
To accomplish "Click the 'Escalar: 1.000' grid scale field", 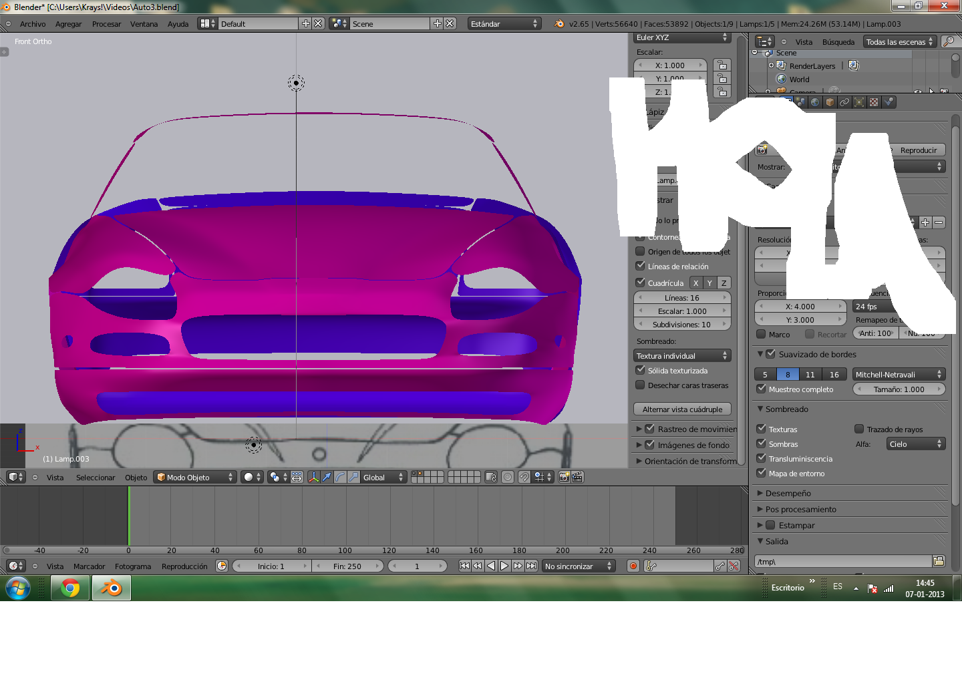I will point(682,311).
